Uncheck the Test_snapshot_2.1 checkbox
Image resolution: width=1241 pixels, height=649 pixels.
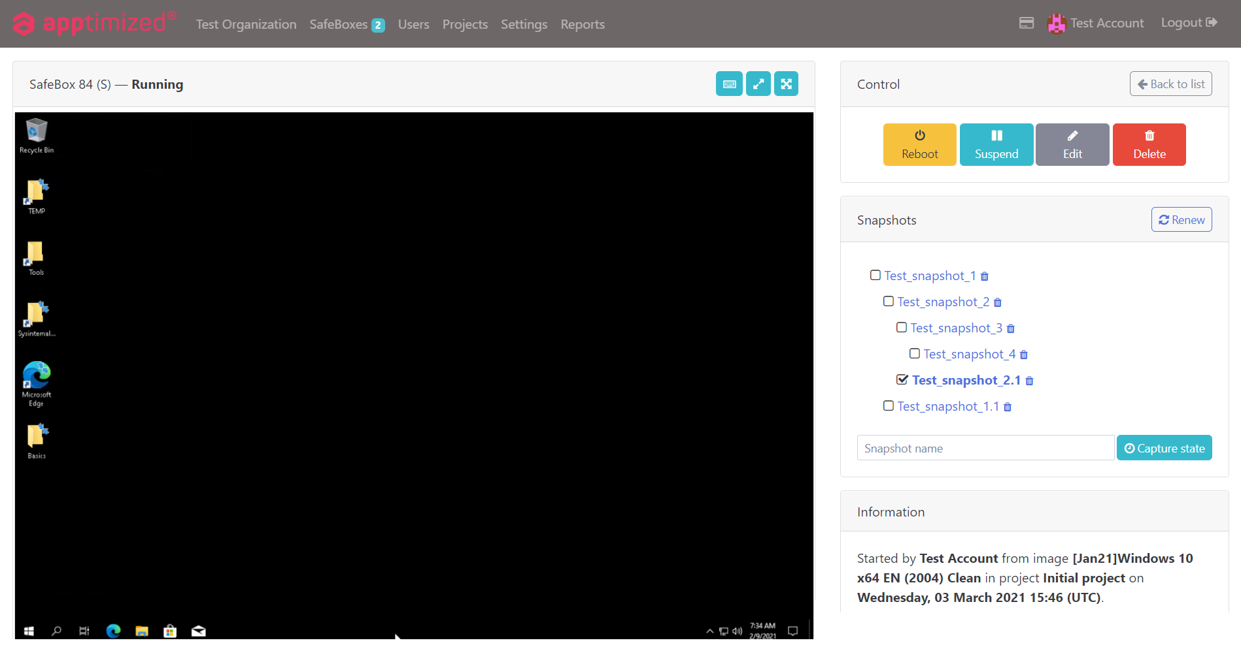coord(902,380)
